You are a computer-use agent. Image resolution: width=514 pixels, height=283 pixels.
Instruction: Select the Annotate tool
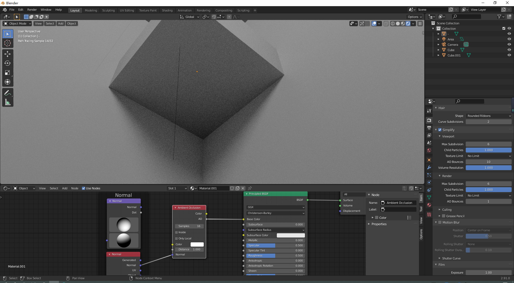(7, 93)
